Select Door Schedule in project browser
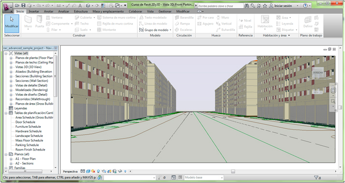The image size is (345, 183). point(25,122)
